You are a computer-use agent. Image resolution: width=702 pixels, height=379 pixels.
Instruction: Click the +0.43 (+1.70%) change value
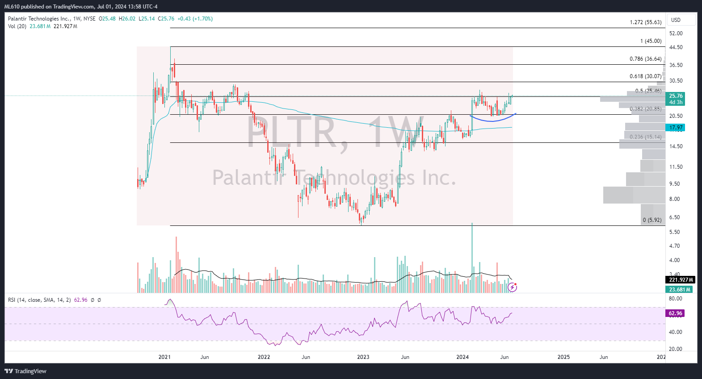pyautogui.click(x=195, y=19)
